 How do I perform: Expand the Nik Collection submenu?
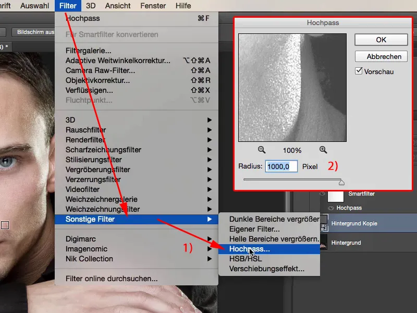(x=137, y=259)
